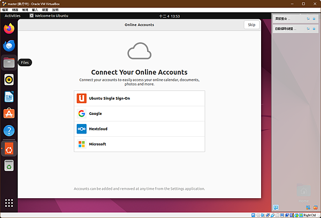The width and height of the screenshot is (321, 218).
Task: Open Ubuntu Software store icon
Action: (x=9, y=113)
